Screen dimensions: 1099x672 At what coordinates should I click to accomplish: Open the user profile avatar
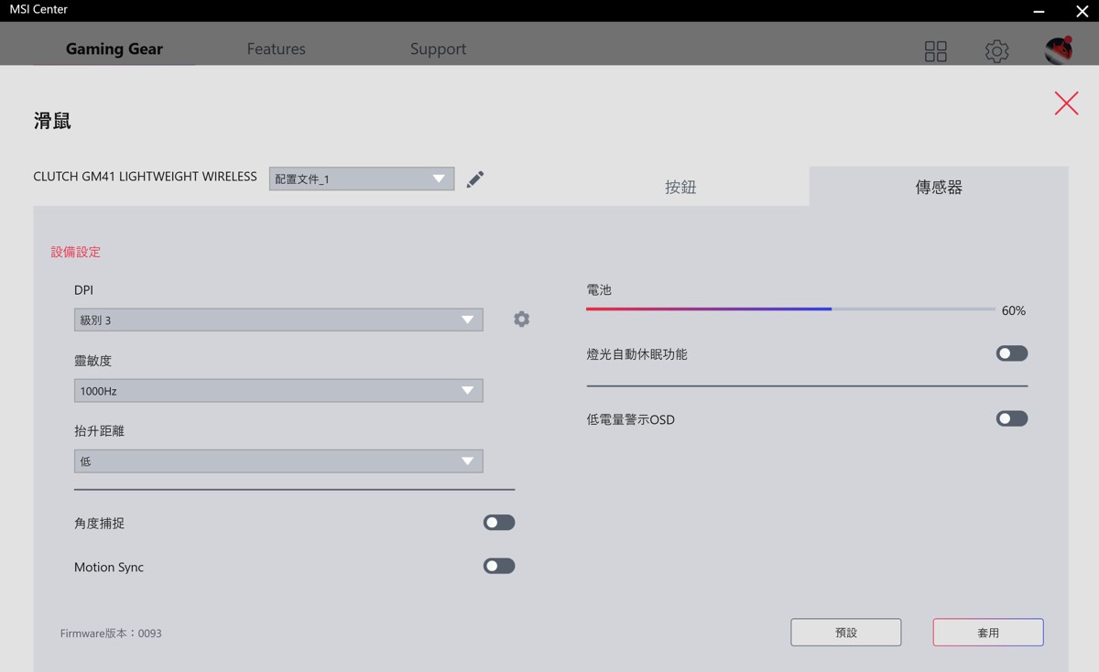(1059, 50)
